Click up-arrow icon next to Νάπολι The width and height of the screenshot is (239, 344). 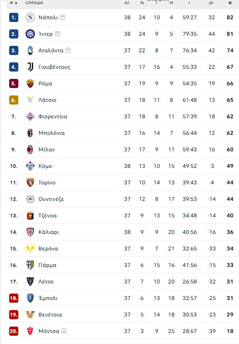click(62, 17)
